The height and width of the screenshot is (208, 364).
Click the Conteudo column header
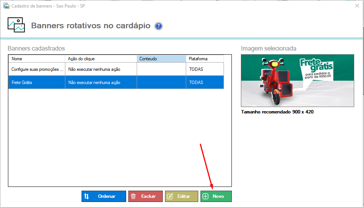[161, 59]
